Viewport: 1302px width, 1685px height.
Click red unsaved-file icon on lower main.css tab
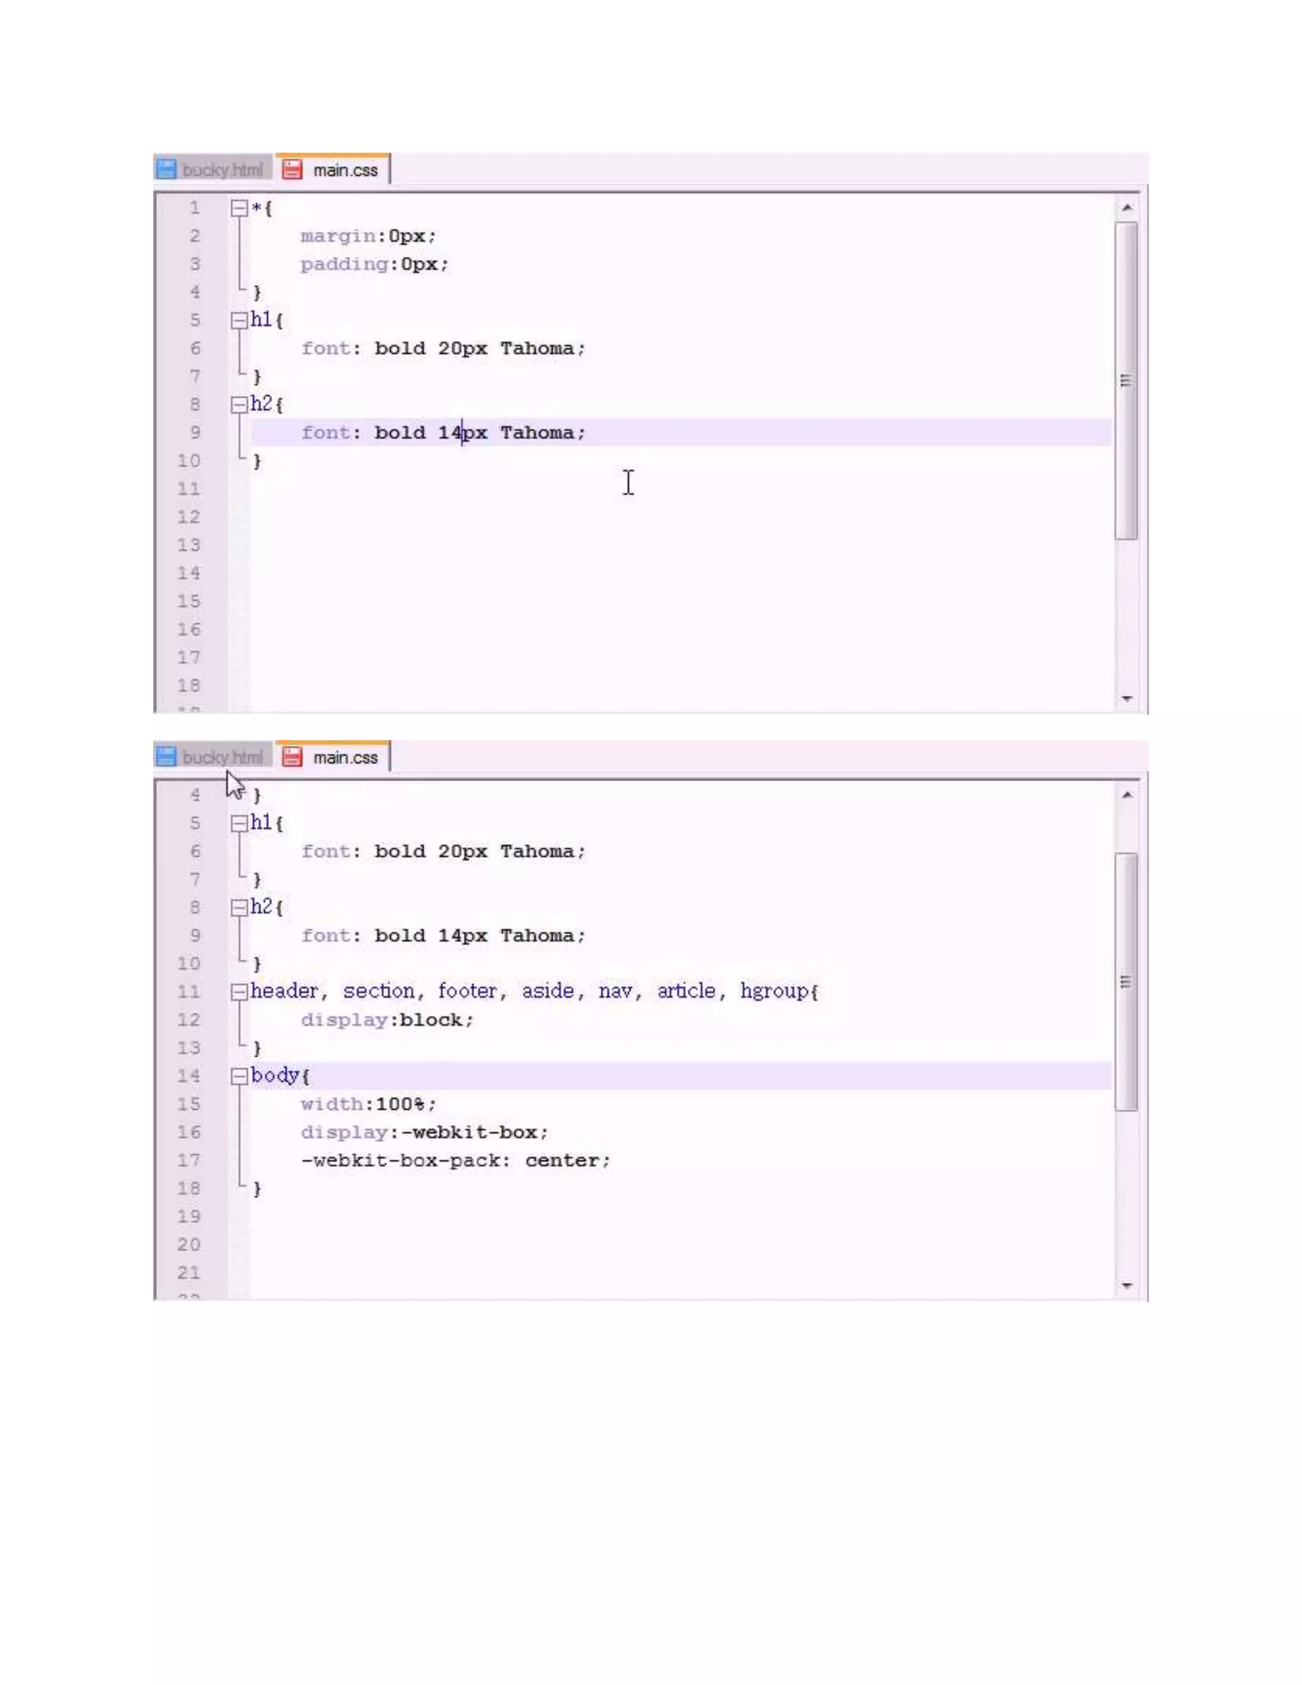(292, 757)
